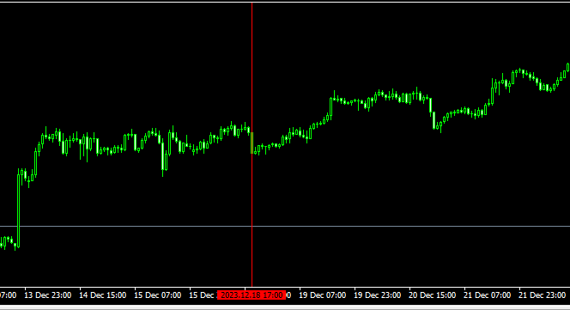
Task: Click the partially visible 07:00 label at the left edge
Action: pyautogui.click(x=8, y=295)
